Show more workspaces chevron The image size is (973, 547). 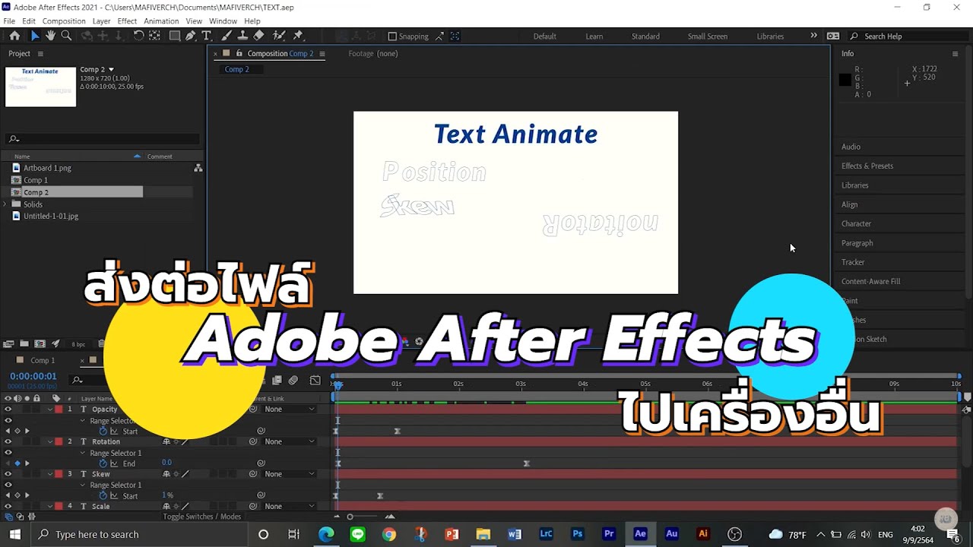(813, 36)
